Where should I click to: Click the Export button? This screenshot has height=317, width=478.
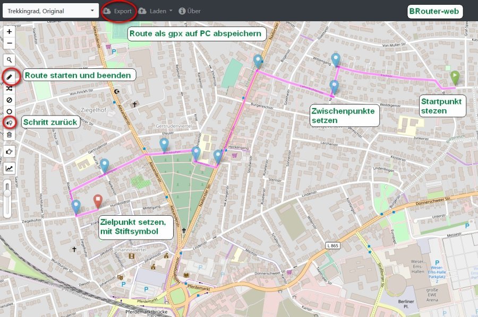118,11
